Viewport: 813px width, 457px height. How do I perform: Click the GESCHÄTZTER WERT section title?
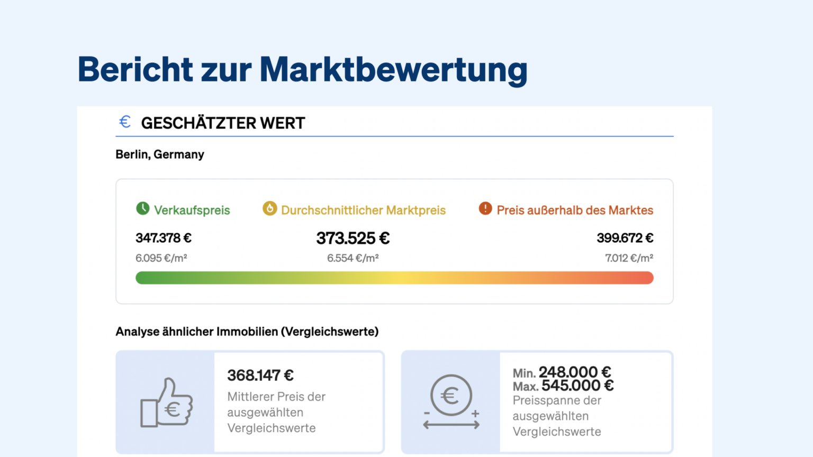click(223, 123)
